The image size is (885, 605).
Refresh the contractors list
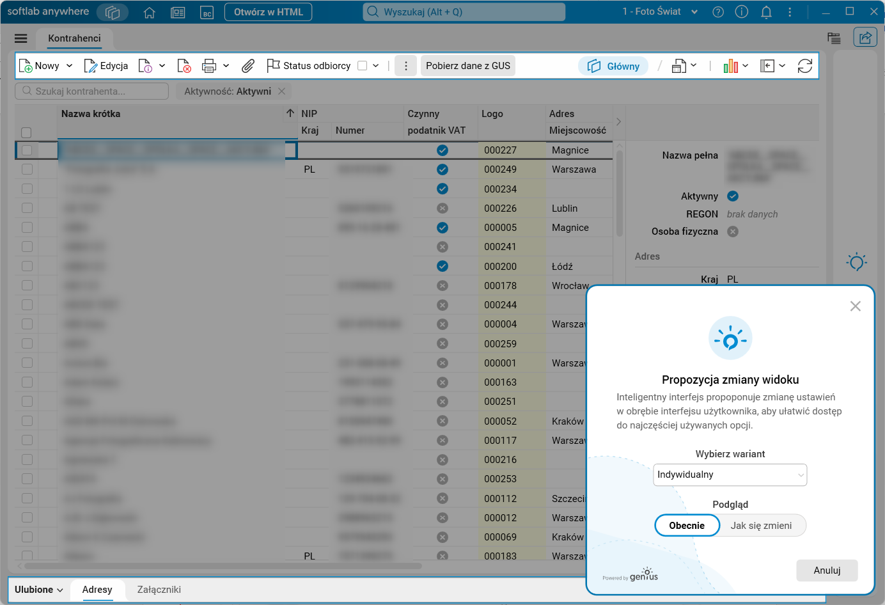[805, 66]
